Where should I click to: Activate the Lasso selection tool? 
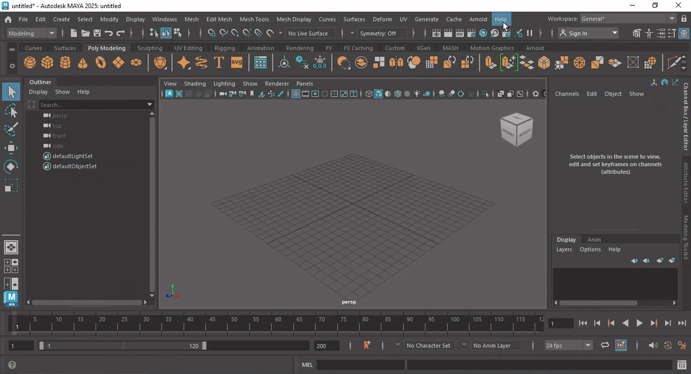click(x=12, y=110)
